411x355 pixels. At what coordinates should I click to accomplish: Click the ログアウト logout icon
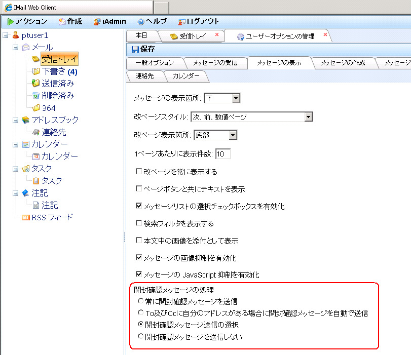click(x=181, y=22)
